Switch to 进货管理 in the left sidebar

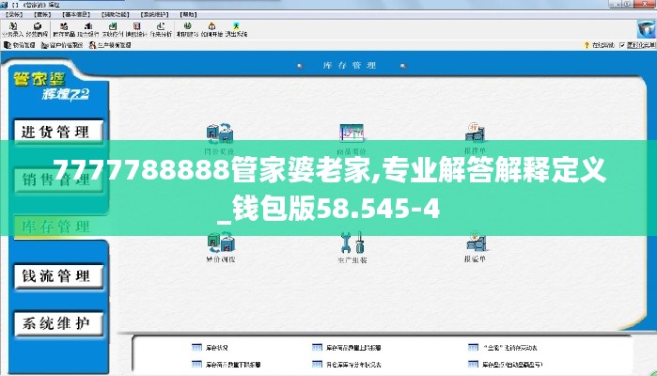pos(55,132)
